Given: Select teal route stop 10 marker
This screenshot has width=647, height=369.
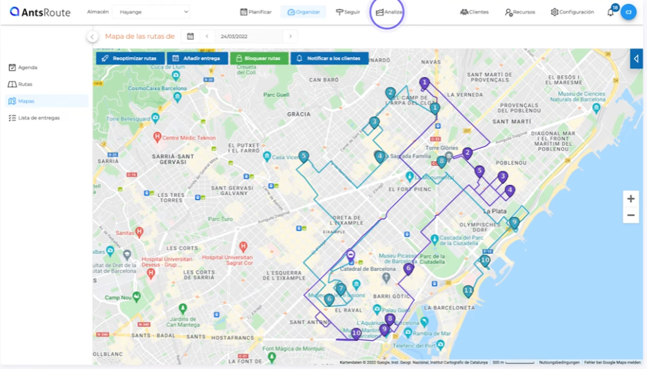Looking at the screenshot, I should (x=485, y=261).
